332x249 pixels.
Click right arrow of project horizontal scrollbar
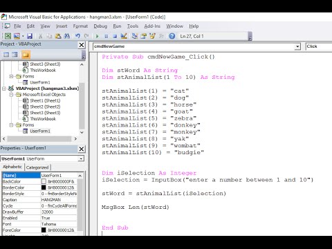coord(75,138)
